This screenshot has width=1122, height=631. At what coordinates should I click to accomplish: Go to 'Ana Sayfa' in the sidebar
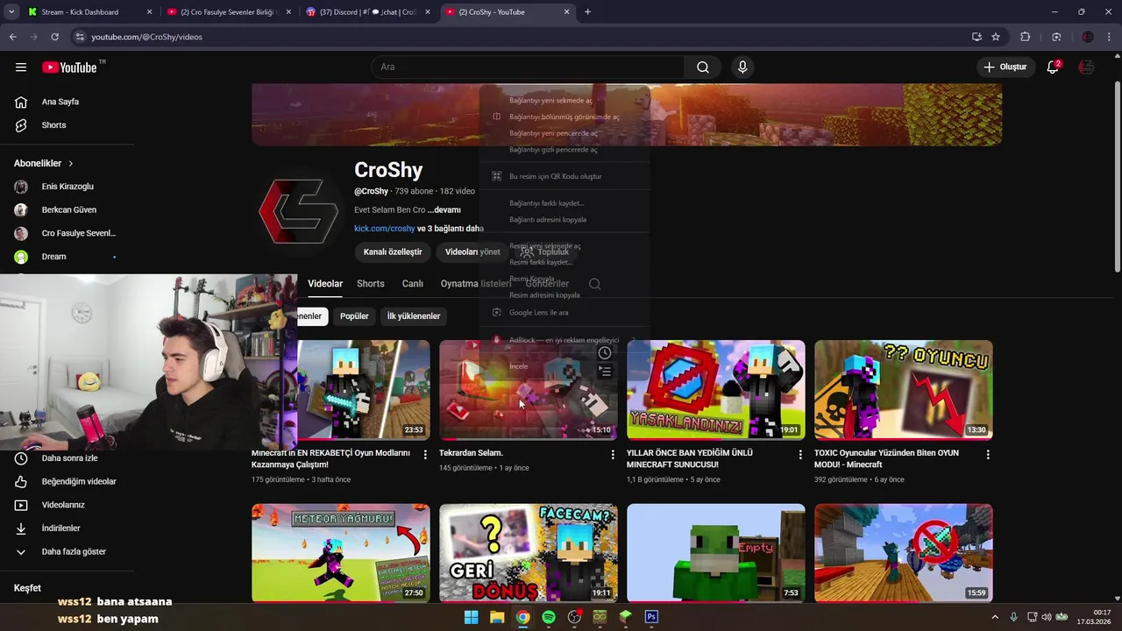point(60,102)
